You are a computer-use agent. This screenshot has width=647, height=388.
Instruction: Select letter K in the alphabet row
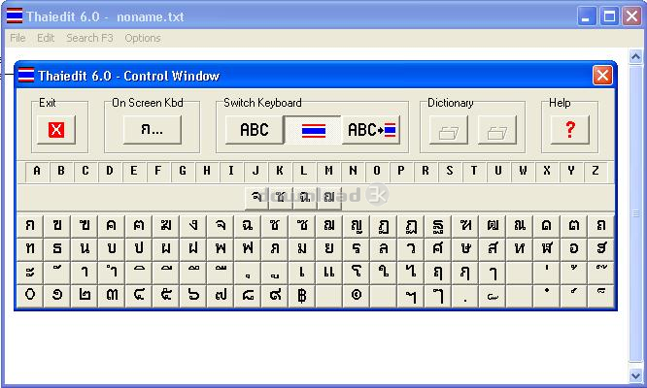(x=280, y=172)
